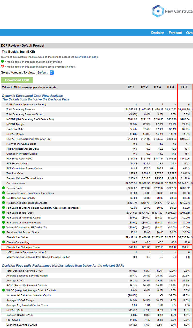Click the Invested Capital CAGR label
The height and width of the screenshot is (328, 193).
tap(19, 315)
